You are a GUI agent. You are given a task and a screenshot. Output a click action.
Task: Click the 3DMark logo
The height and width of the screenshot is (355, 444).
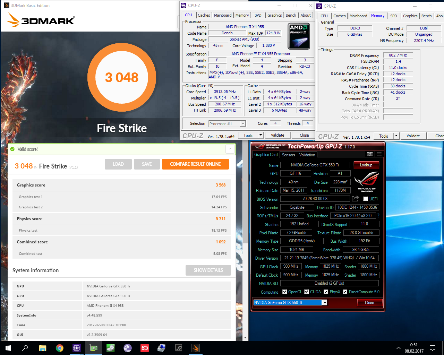40,20
